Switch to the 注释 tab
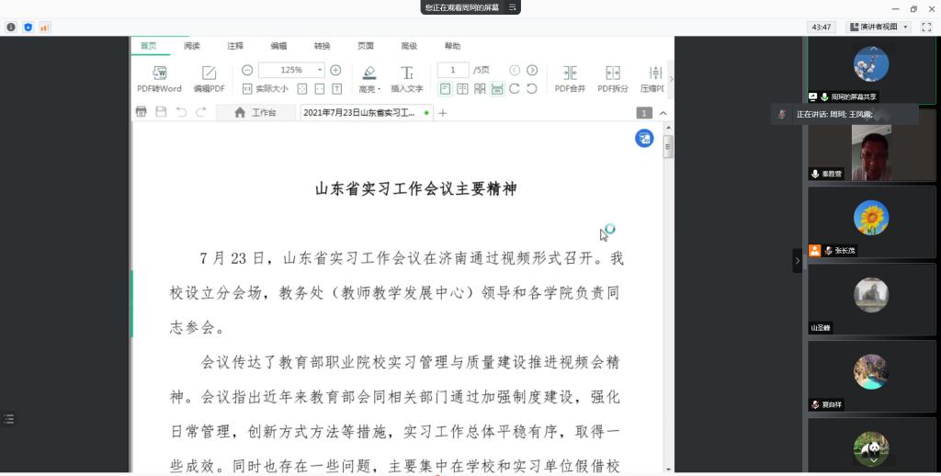The width and height of the screenshot is (941, 476). pos(235,46)
